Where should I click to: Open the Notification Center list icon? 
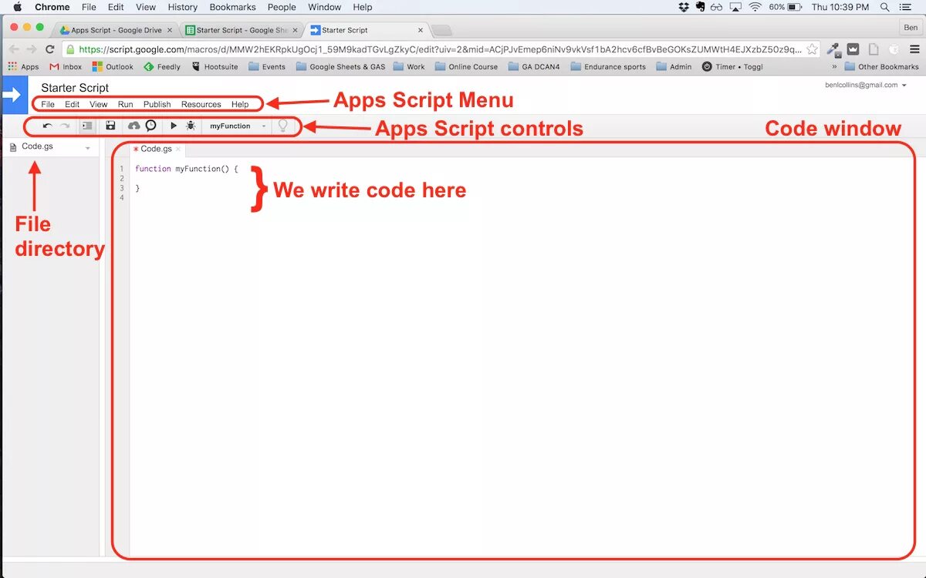(904, 7)
